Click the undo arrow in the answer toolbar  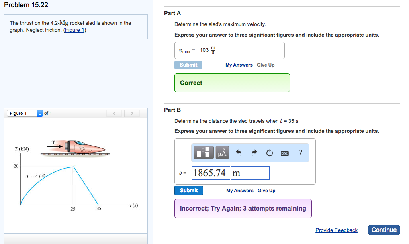pyautogui.click(x=240, y=152)
